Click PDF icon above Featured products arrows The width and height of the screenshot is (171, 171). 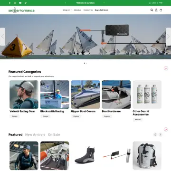tap(166, 129)
